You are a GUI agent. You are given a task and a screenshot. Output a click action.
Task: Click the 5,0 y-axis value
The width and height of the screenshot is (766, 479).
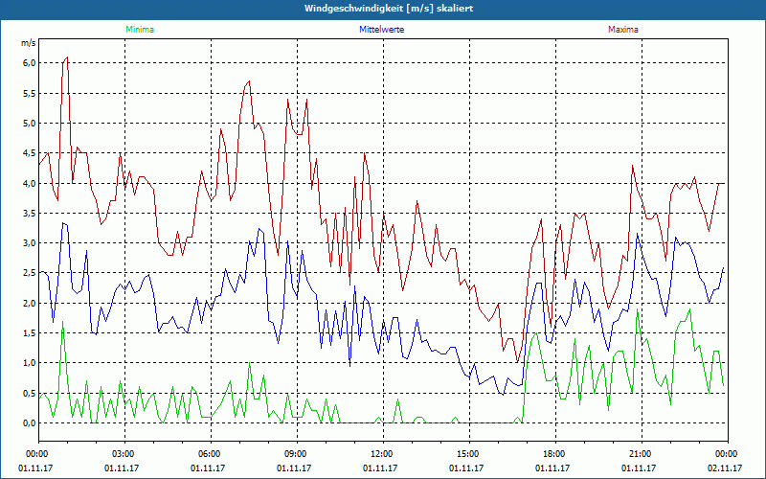(x=30, y=124)
